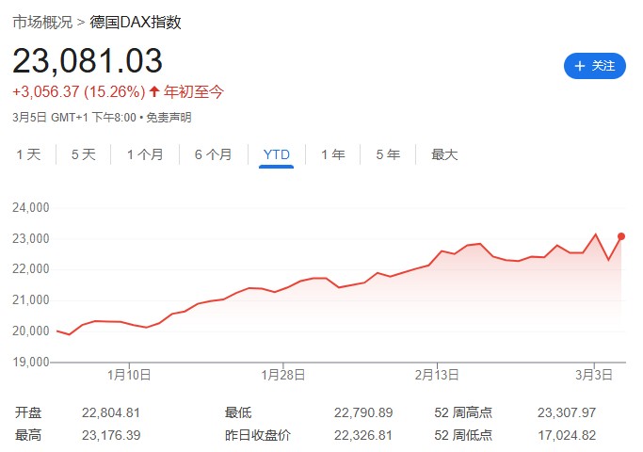Click the red up-arrow change indicator
This screenshot has width=643, height=452.
[155, 91]
